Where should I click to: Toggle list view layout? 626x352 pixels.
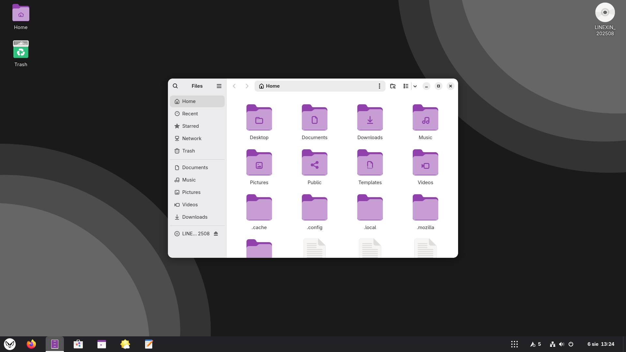point(406,86)
